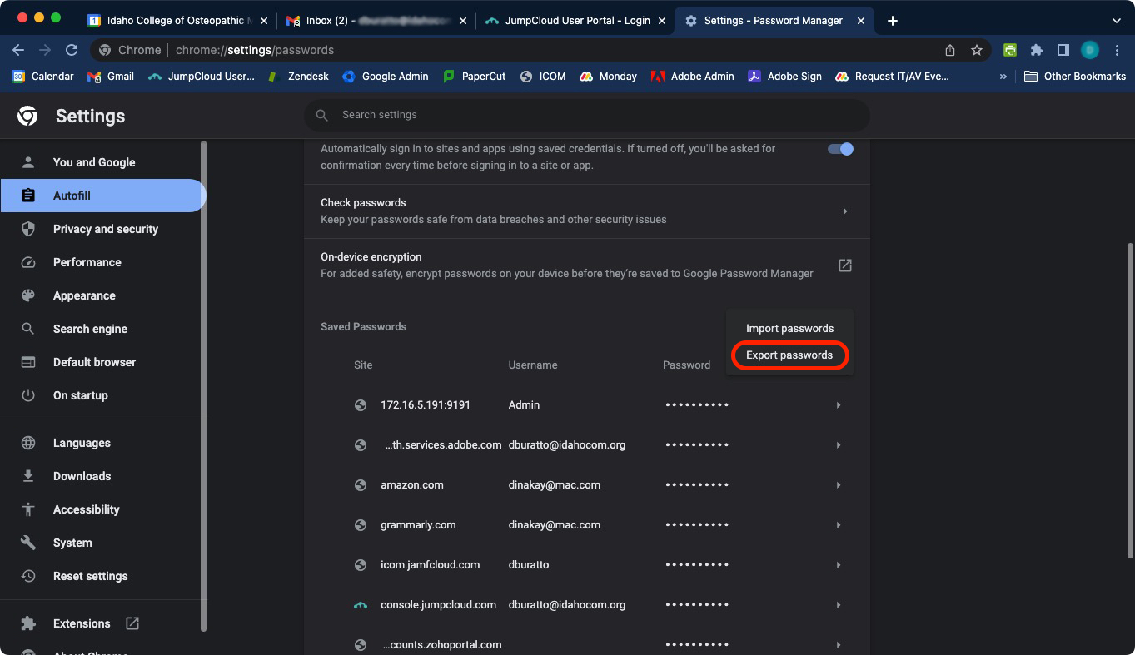Switch to Idaho College of Osteopathic tab

(x=177, y=21)
